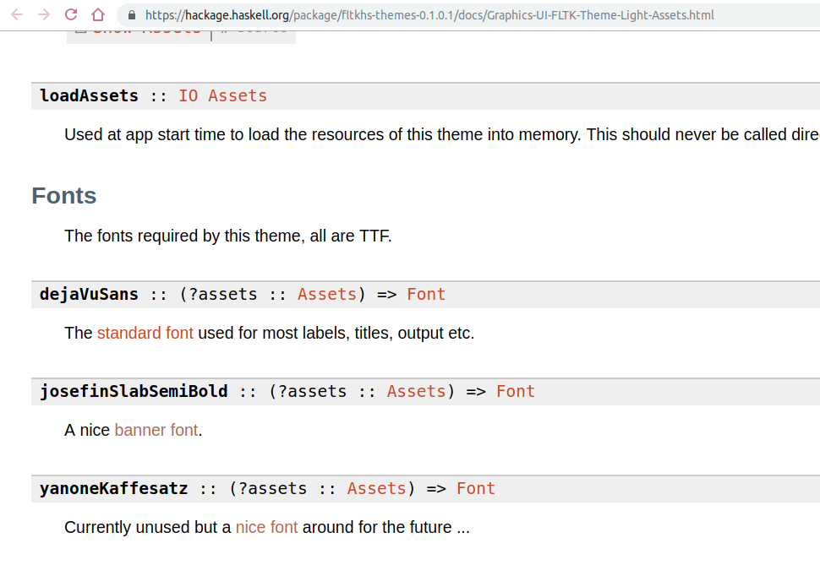
Task: Open Assets link in dejaVuSans signature
Action: pos(327,294)
